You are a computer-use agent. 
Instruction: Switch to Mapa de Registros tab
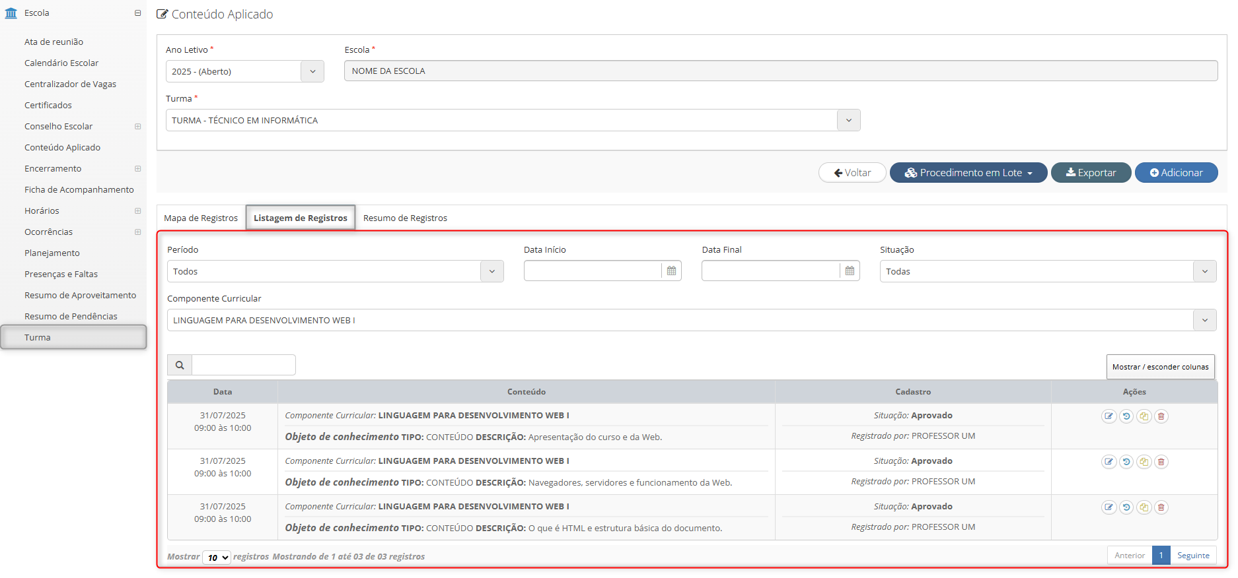click(201, 218)
